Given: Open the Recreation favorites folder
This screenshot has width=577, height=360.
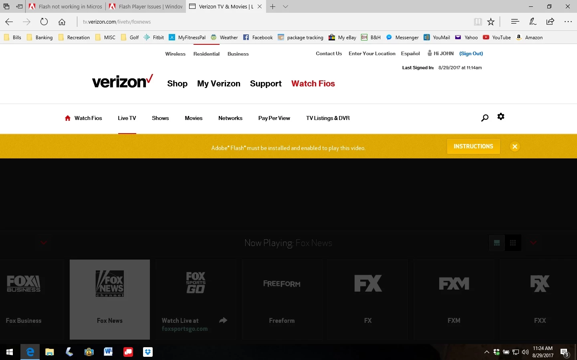Looking at the screenshot, I should point(74,38).
